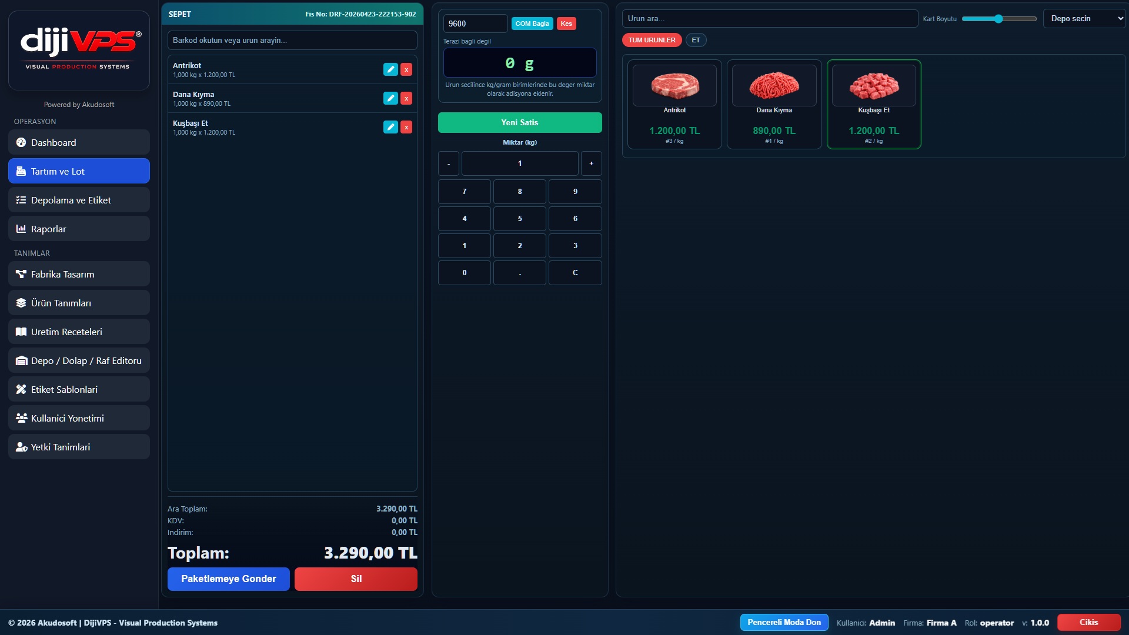Screen dimensions: 1129x635
Task: Open the Dashboard menu
Action: point(79,142)
